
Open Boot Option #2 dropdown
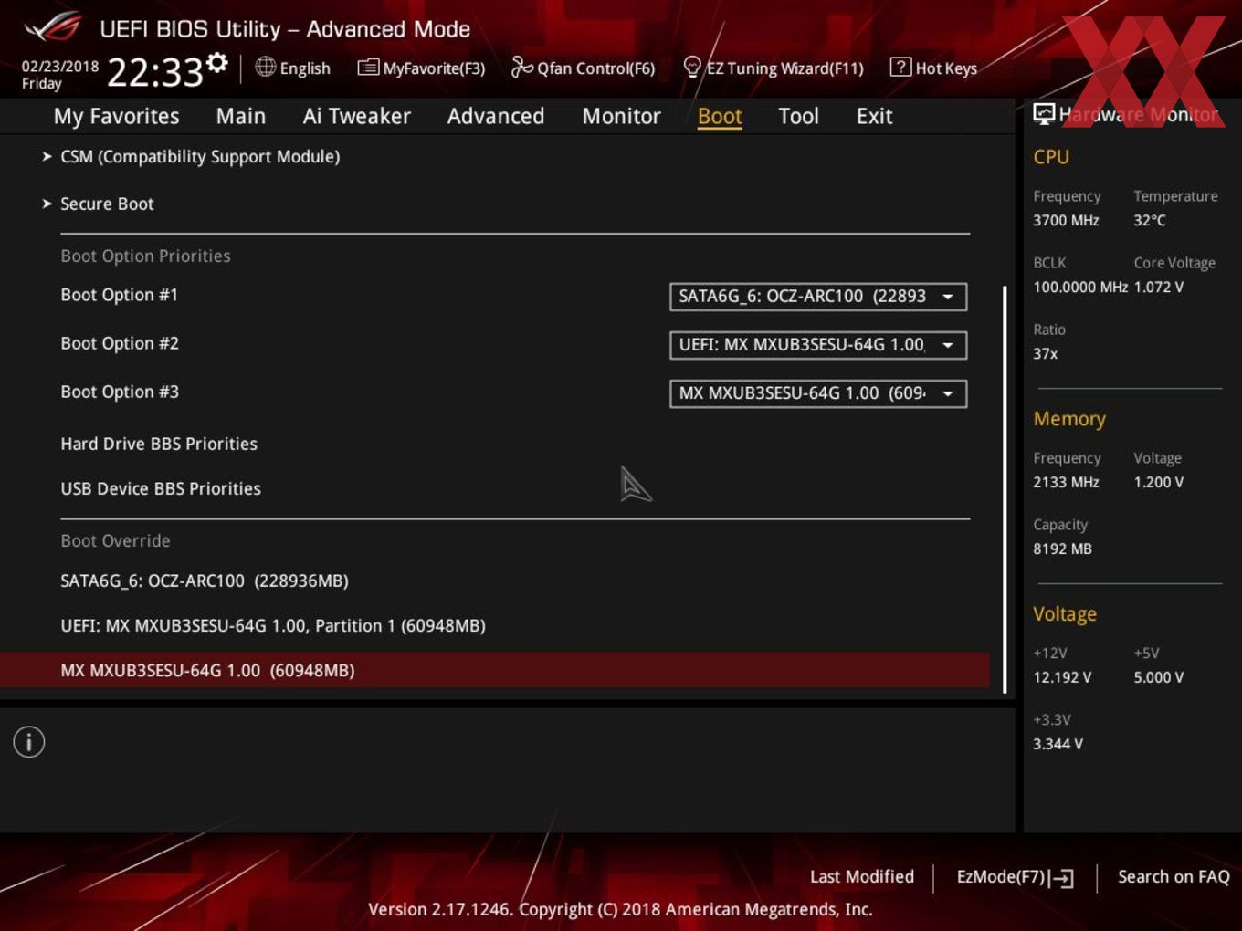coord(818,345)
